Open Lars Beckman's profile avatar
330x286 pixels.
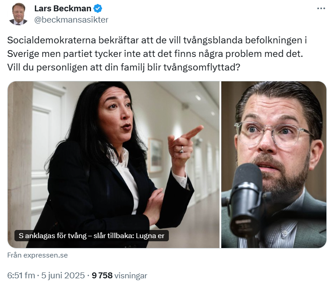[19, 14]
